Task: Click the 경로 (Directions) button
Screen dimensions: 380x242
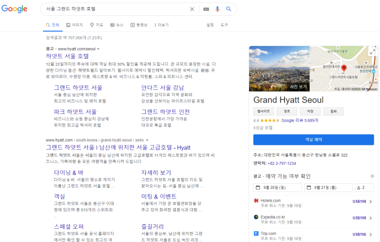Action: (x=287, y=111)
